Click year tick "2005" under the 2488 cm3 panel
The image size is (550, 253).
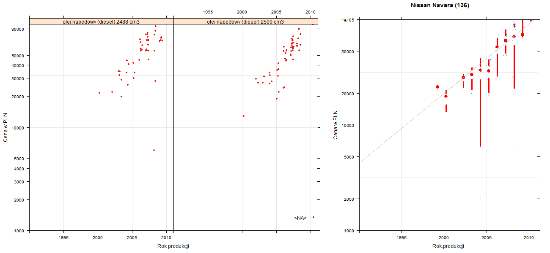pos(132,237)
